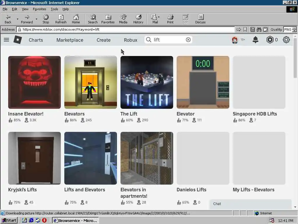Click the binoculars icon in address row
This screenshot has width=298, height=224.
click(x=259, y=29)
